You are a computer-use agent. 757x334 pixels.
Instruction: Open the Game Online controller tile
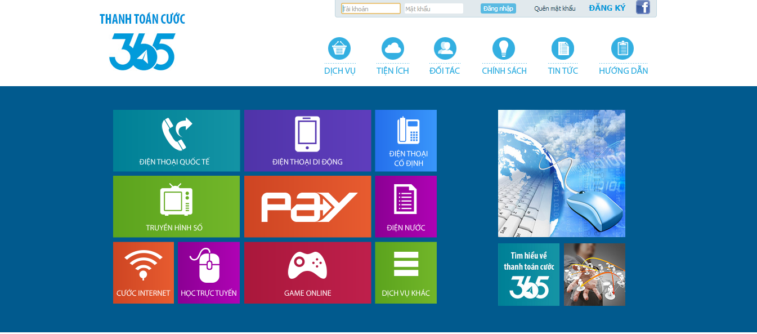307,273
